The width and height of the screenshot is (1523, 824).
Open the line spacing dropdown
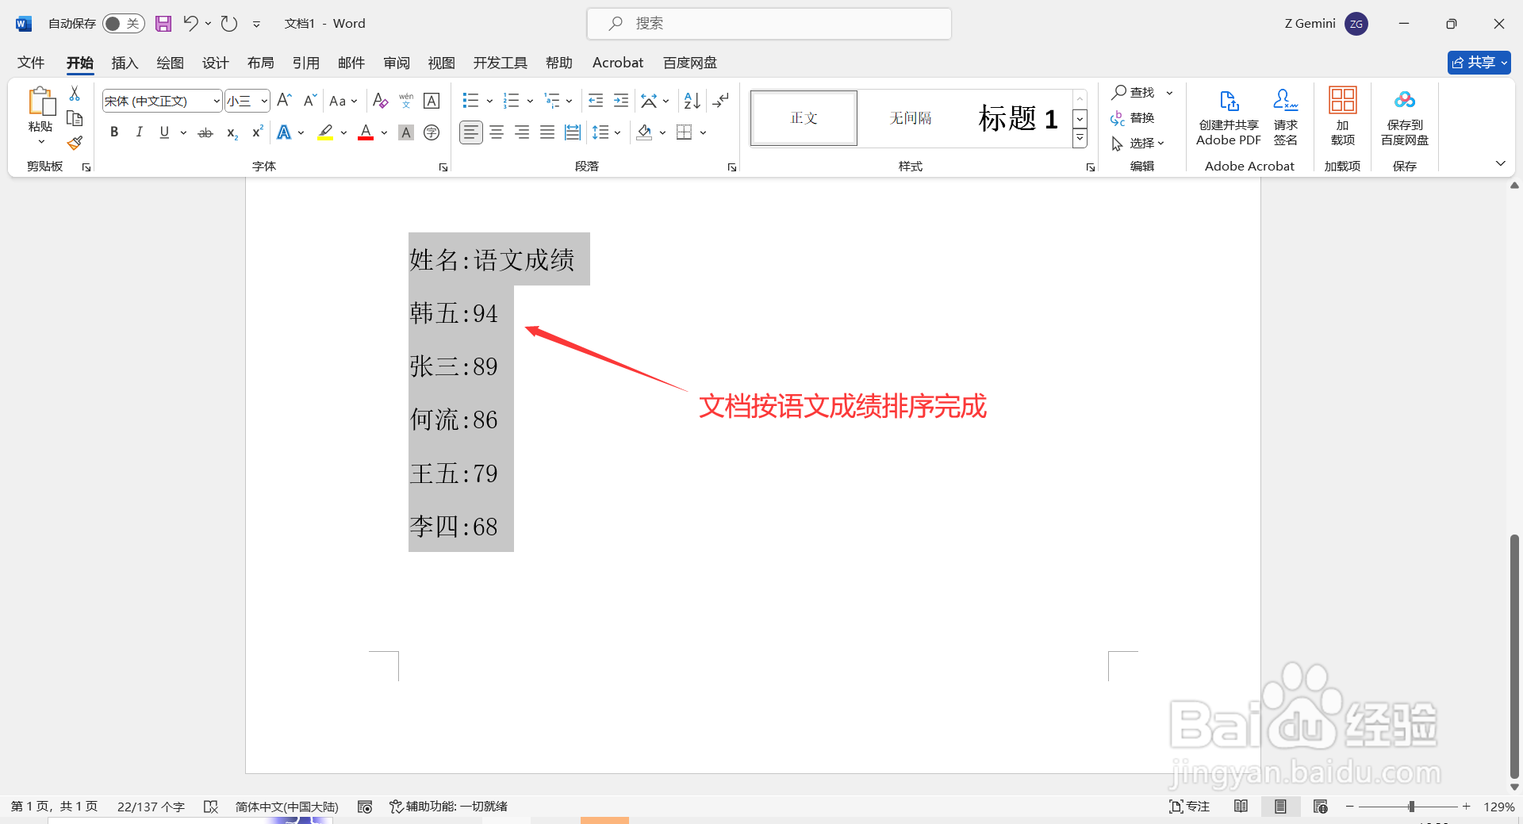[x=616, y=132]
